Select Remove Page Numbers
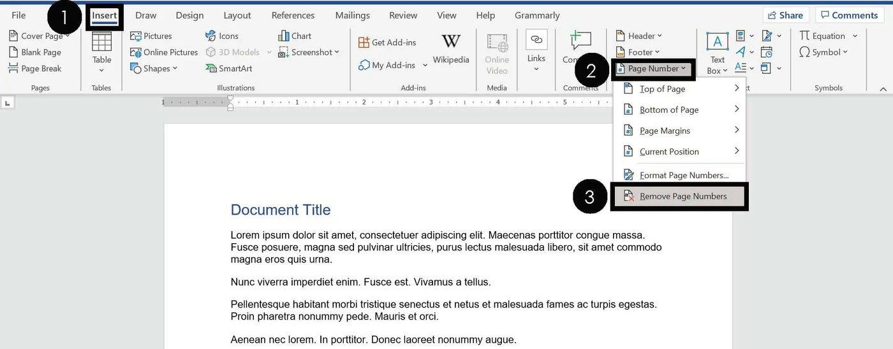 click(679, 196)
